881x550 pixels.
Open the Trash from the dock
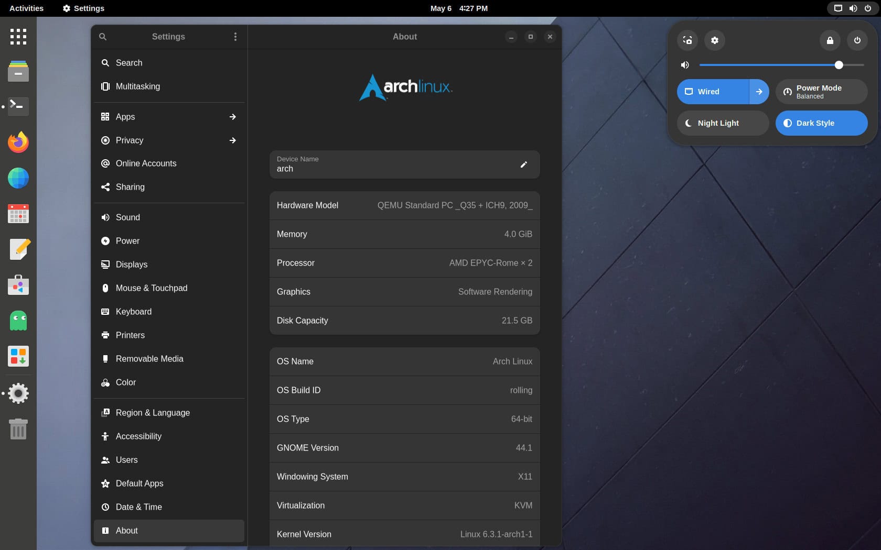coord(18,430)
